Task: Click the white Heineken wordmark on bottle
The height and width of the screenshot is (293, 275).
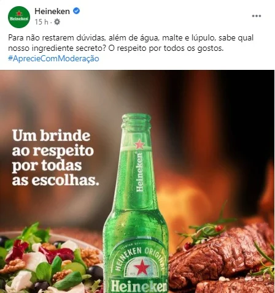Action: [139, 286]
